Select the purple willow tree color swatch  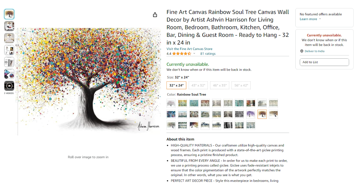coord(251,114)
